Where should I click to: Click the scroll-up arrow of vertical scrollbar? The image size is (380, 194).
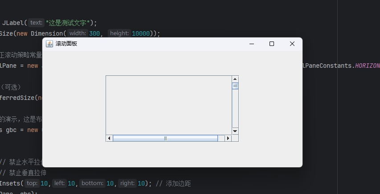(x=235, y=79)
